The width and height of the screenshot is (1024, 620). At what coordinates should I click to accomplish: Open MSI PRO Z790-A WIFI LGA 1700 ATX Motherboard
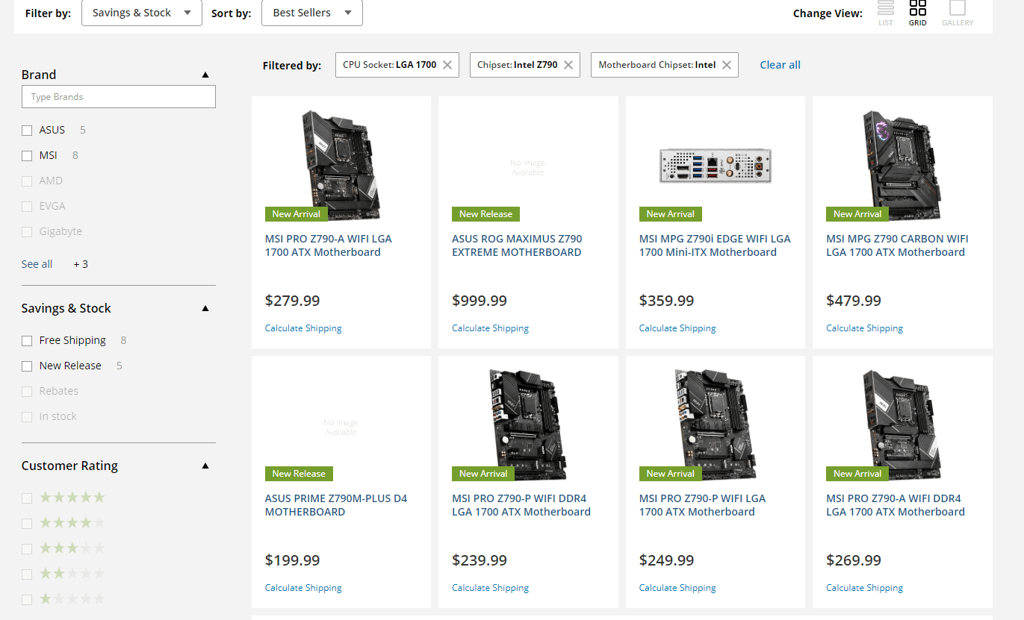point(329,245)
